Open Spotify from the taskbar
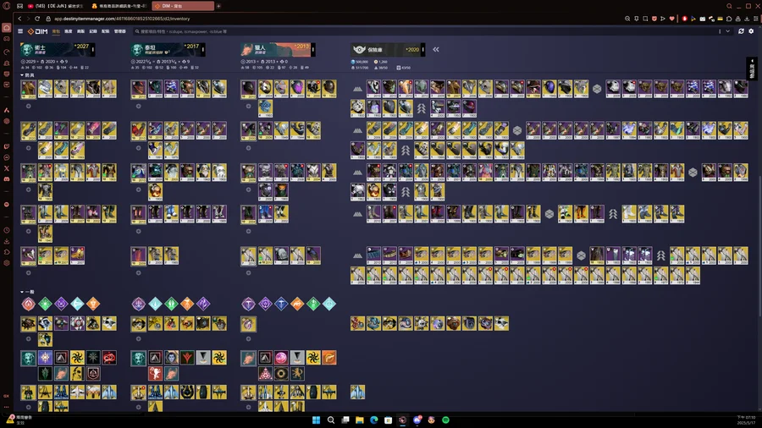762x428 pixels. pyautogui.click(x=445, y=420)
